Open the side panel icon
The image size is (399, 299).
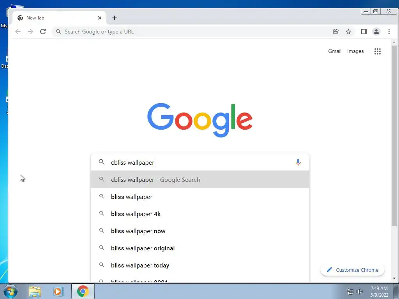[364, 32]
